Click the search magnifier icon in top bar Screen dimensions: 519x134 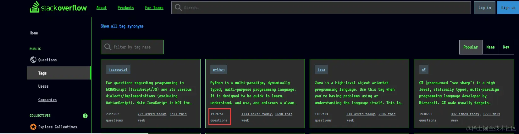tap(178, 8)
